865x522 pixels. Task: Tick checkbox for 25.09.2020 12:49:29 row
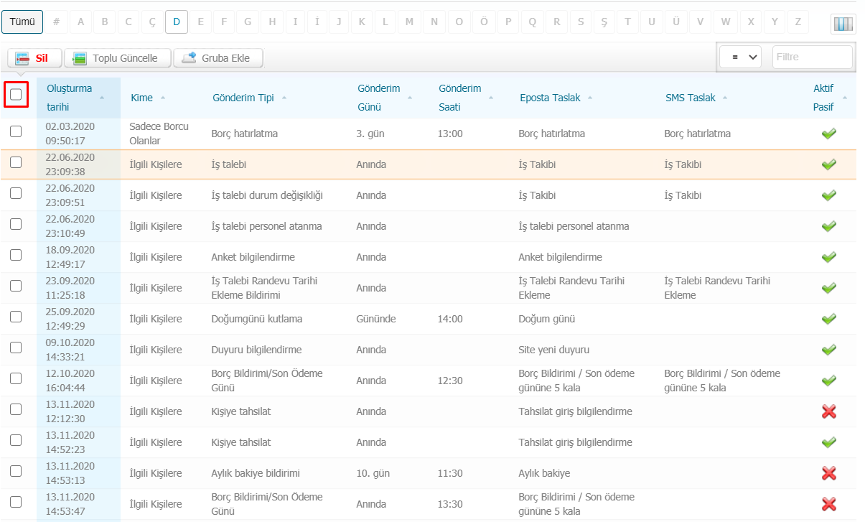[16, 317]
